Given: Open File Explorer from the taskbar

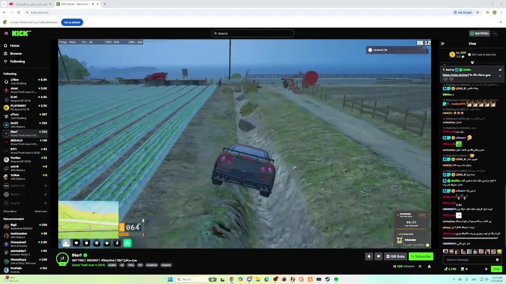Looking at the screenshot, I should tap(258, 279).
